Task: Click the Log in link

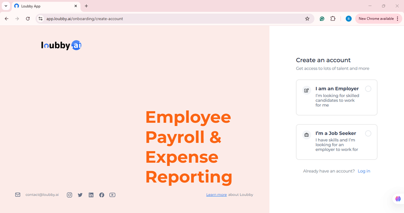Action: click(x=364, y=171)
